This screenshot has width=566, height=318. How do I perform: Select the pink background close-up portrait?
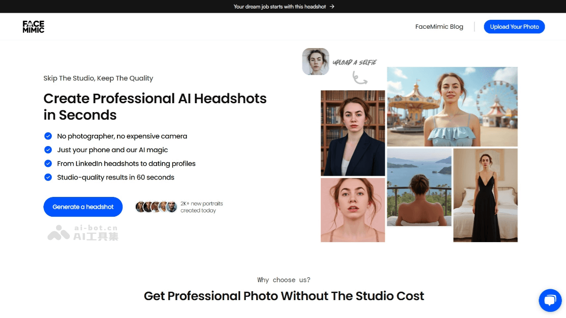[x=353, y=210]
